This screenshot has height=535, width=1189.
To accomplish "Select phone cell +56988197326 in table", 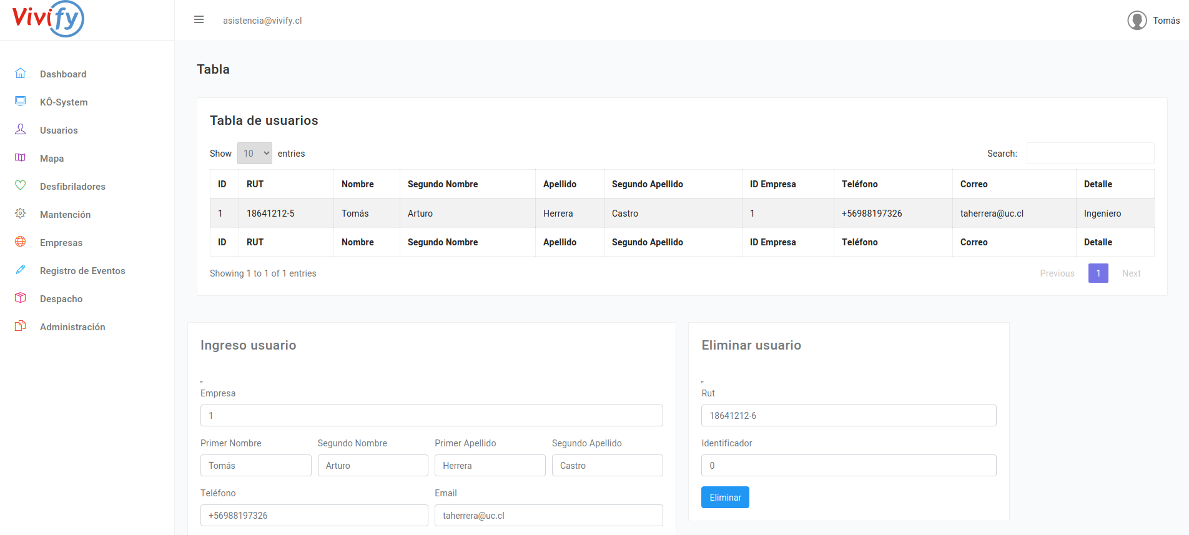I will 893,214.
